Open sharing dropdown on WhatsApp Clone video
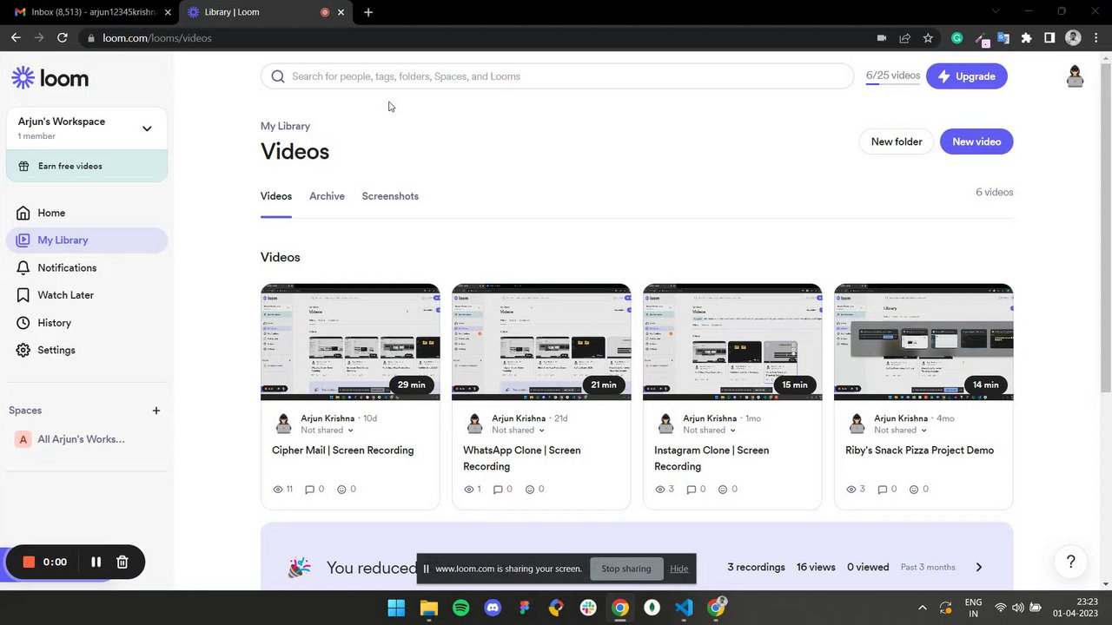The image size is (1112, 625). [x=519, y=431]
